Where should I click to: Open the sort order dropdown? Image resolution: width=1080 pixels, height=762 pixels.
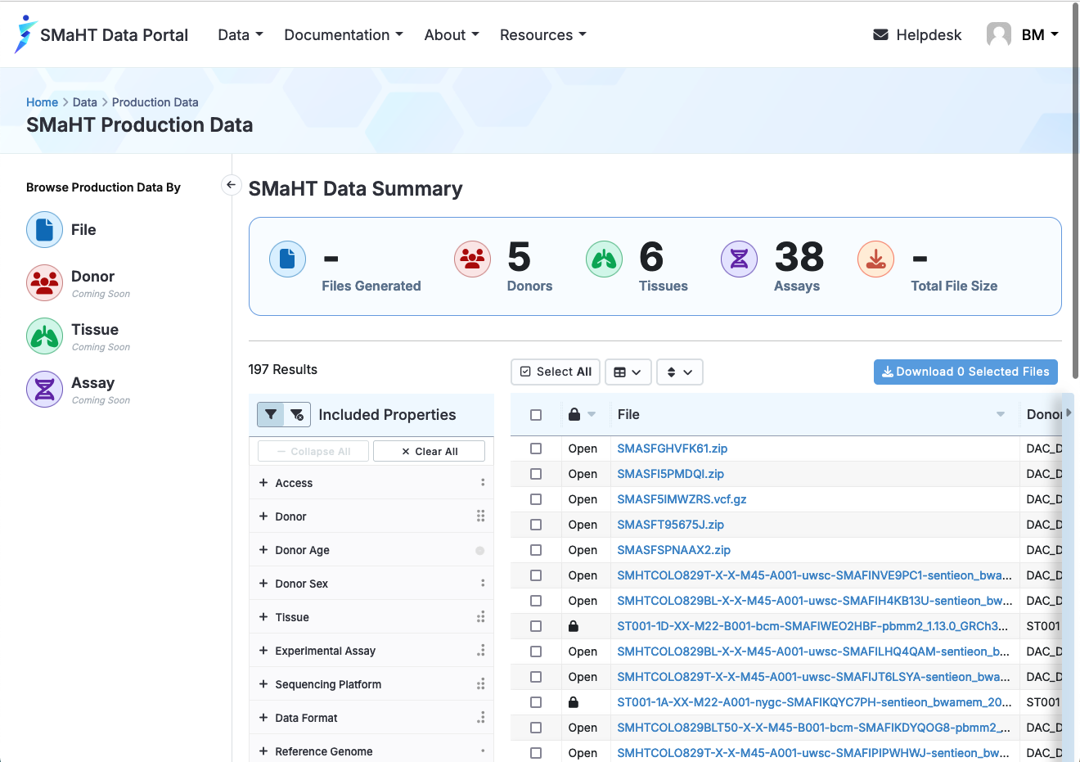coord(680,372)
